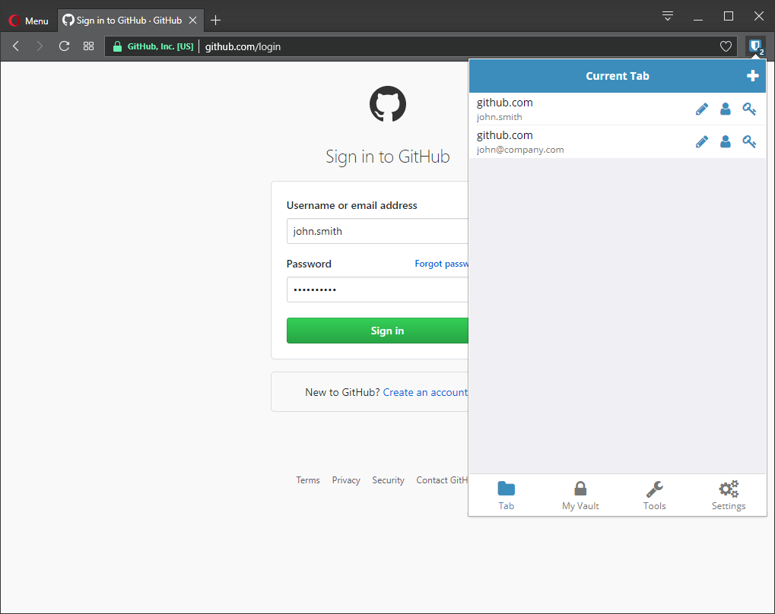This screenshot has width=775, height=614.
Task: Open the Opera Menu
Action: pyautogui.click(x=28, y=21)
